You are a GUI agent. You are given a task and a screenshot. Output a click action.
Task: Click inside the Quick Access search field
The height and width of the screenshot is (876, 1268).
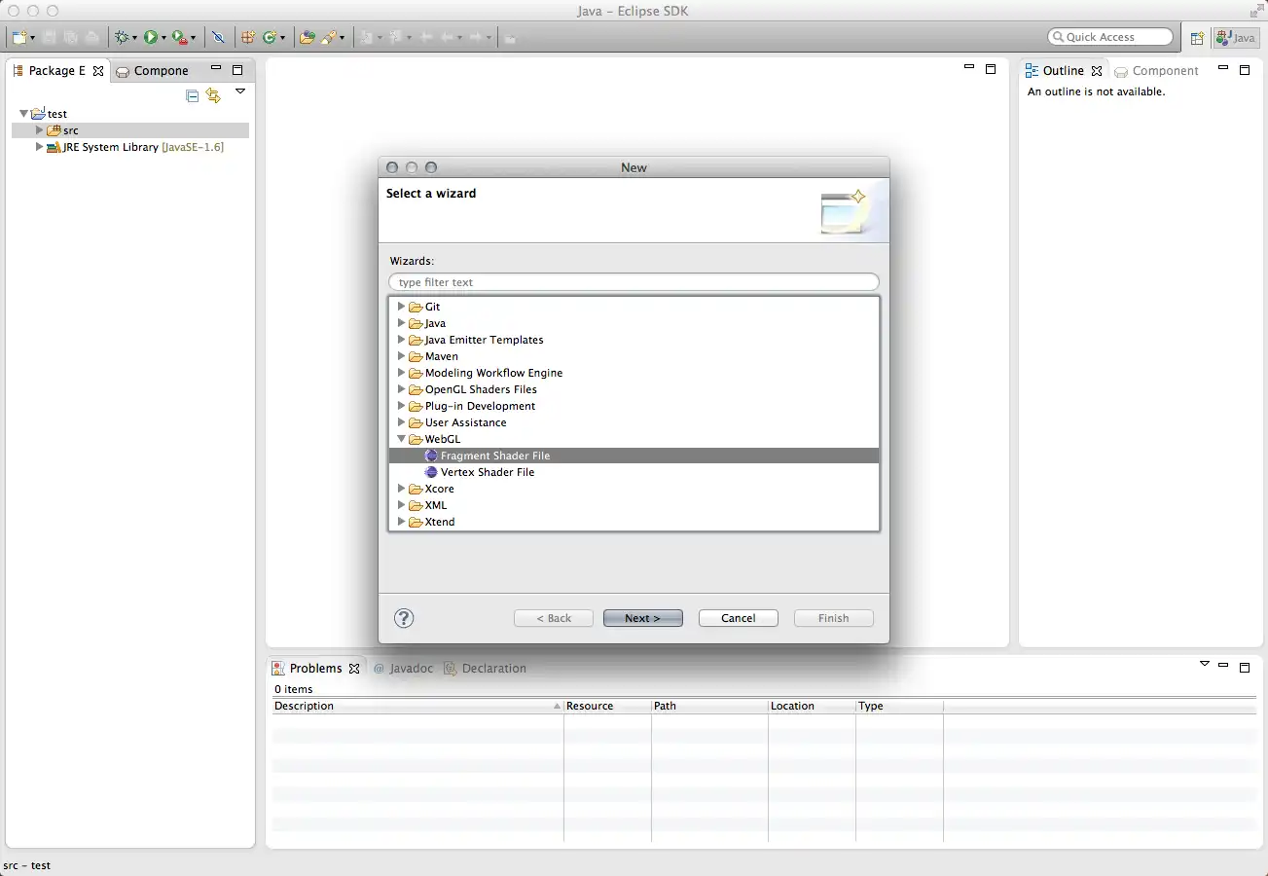click(1110, 37)
